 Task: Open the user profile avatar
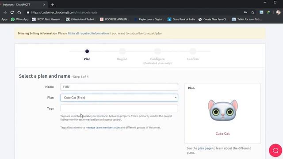[x=278, y=12]
